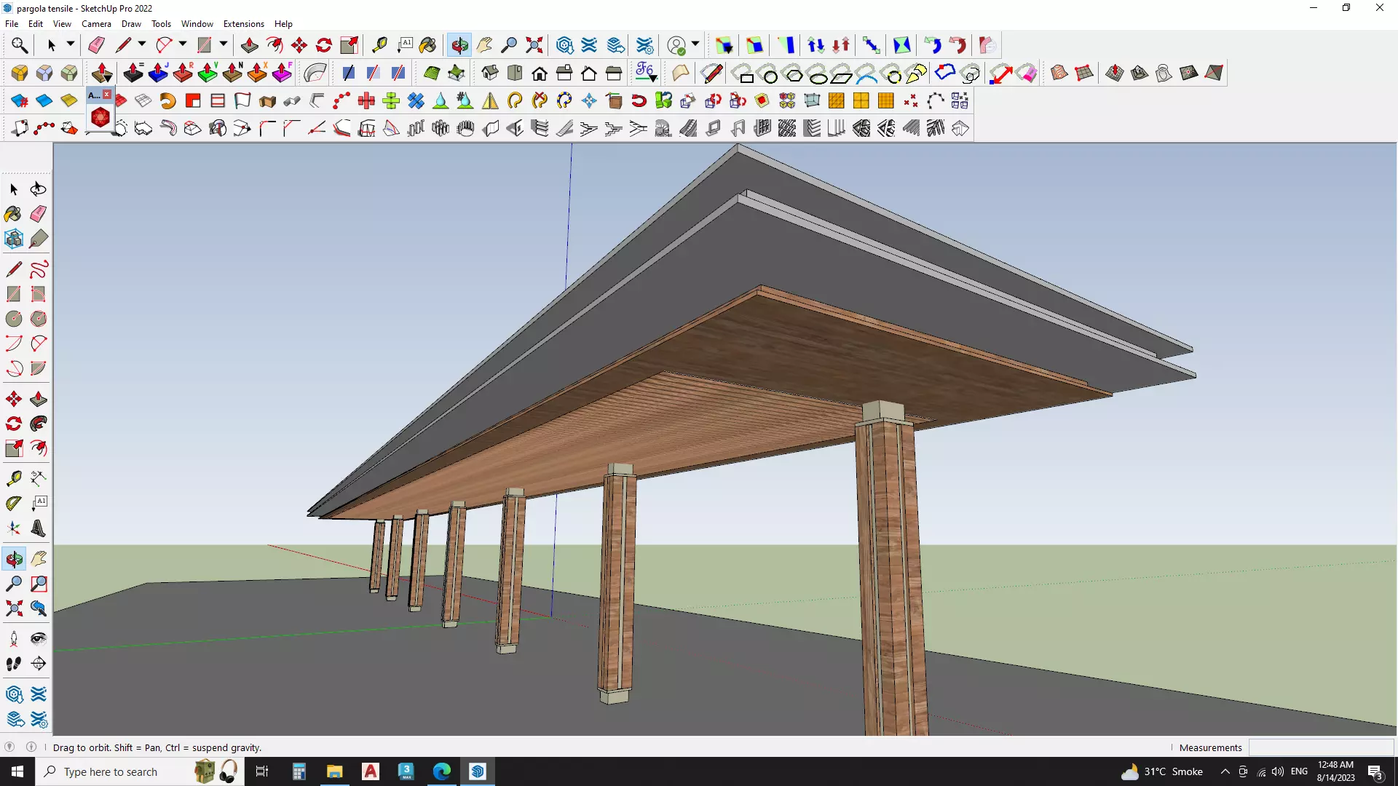Screen dimensions: 1398x786
Task: Click the highlighted Orbit tool in top toolbar
Action: 459,45
